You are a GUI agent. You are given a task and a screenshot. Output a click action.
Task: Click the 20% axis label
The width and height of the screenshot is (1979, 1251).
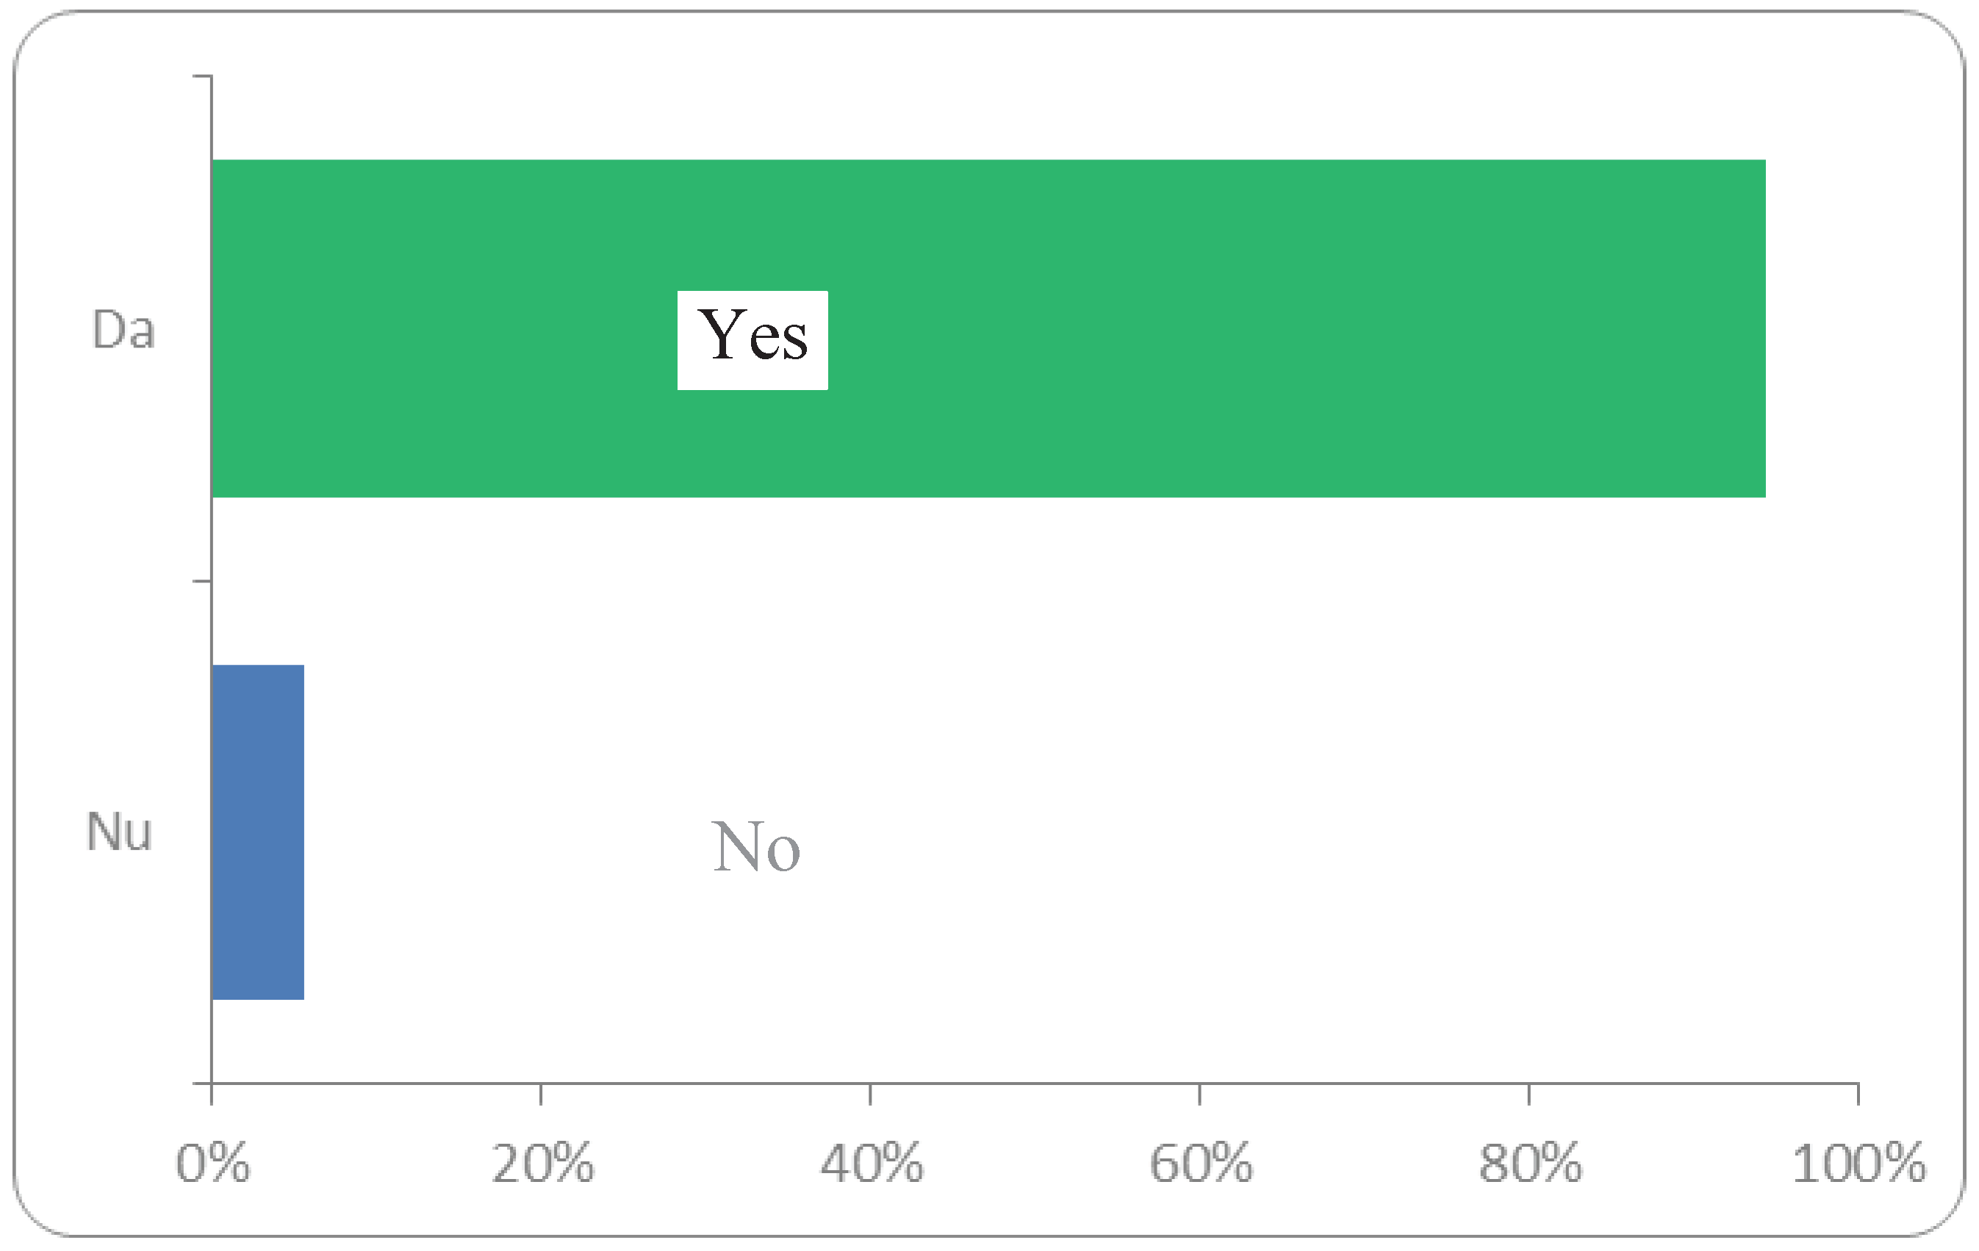542,1164
